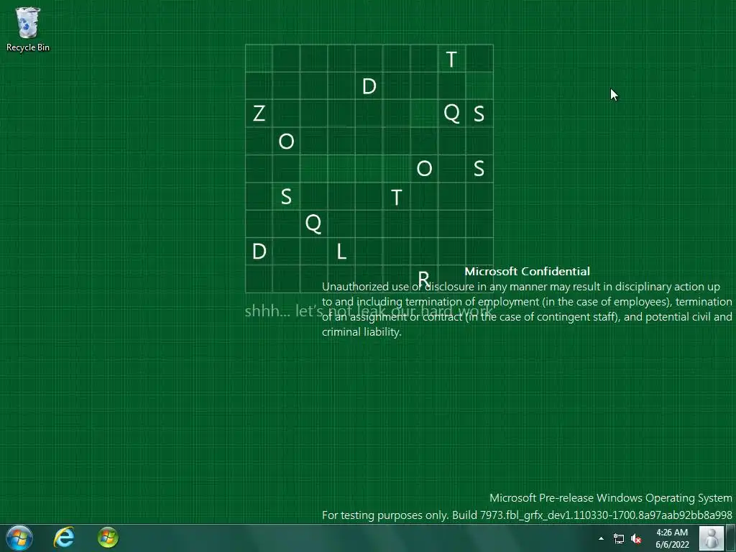Launch Internet Explorer from the taskbar
Viewport: 736px width, 552px height.
click(64, 538)
